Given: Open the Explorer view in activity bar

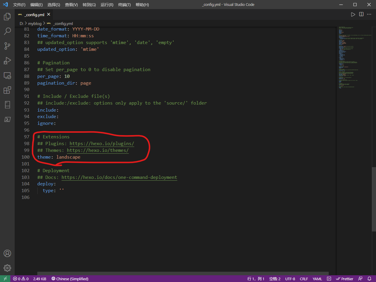Looking at the screenshot, I should click(x=7, y=17).
